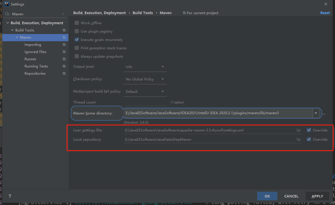Toggle Override for User settings file
Image resolution: width=335 pixels, height=205 pixels.
coord(309,130)
